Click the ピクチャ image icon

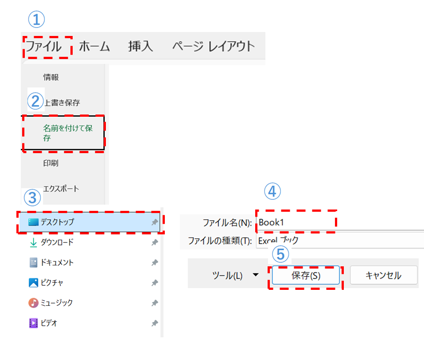click(x=34, y=283)
